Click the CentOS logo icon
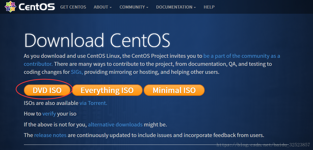 click(x=10, y=7)
